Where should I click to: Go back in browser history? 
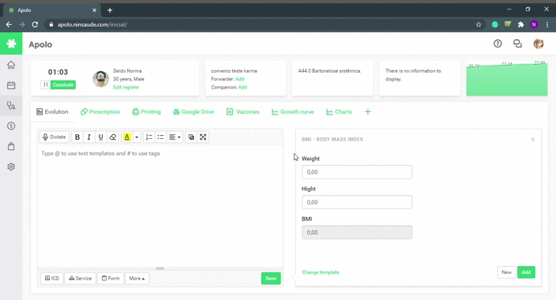point(9,24)
